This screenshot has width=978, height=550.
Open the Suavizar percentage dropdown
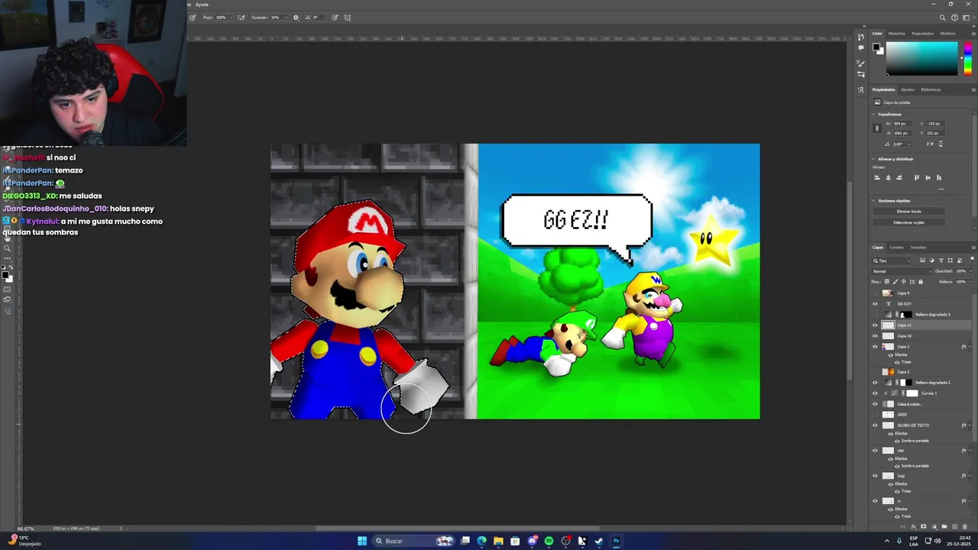point(286,18)
